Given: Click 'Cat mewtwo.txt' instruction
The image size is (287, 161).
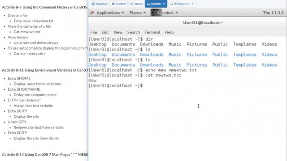Looking at the screenshot, I should pos(27,32).
